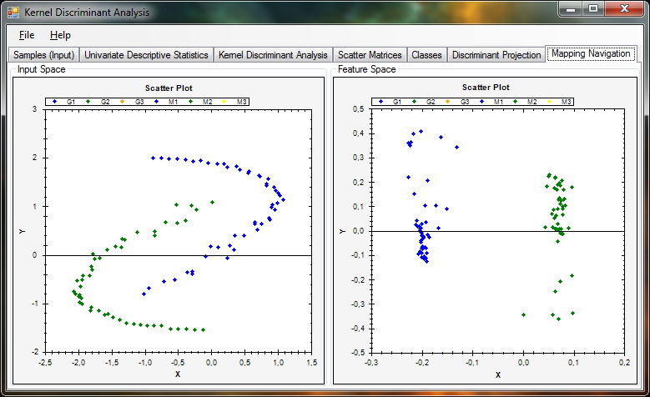
Task: Click the Input Space Scatter Plot title
Action: click(169, 88)
